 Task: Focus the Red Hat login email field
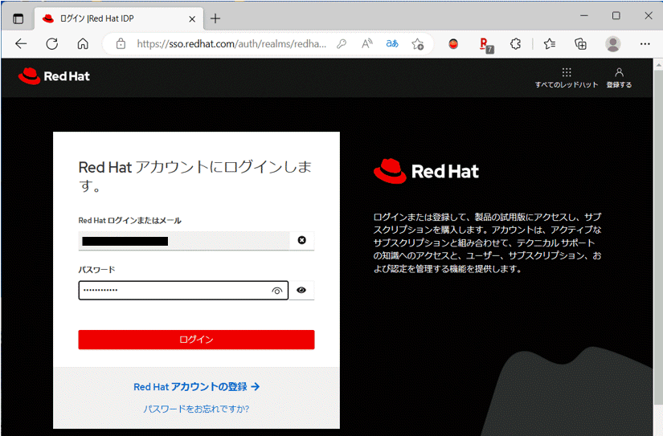[184, 241]
